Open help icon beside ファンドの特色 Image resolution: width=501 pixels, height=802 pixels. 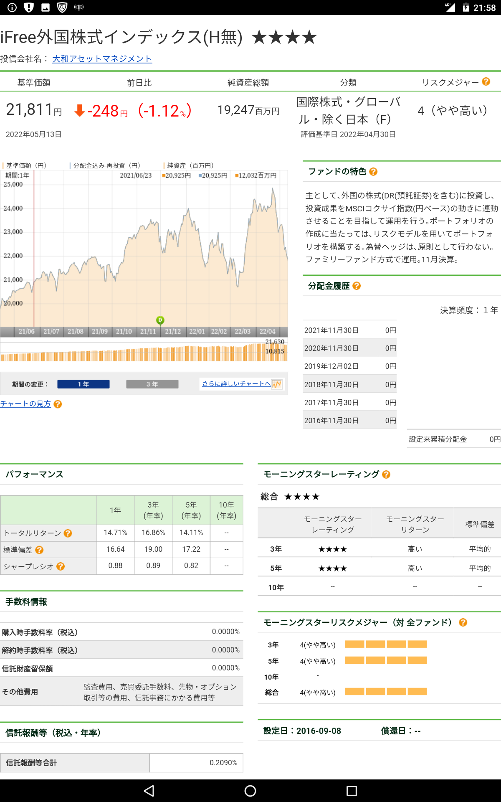coord(374,172)
